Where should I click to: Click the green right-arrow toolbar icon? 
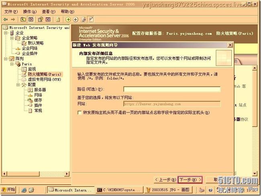[x=68, y=20]
